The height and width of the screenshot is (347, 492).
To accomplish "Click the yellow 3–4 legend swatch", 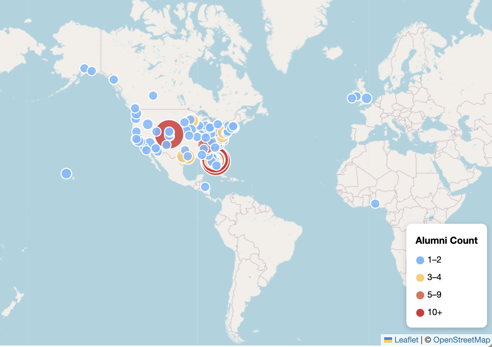I will 420,278.
